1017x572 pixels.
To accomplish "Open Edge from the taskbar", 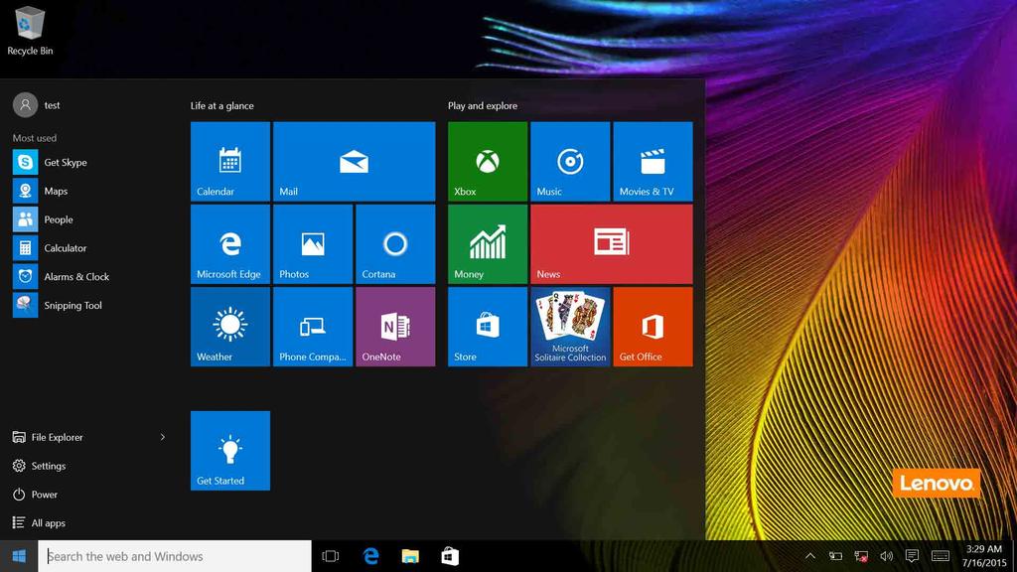I will coord(371,556).
